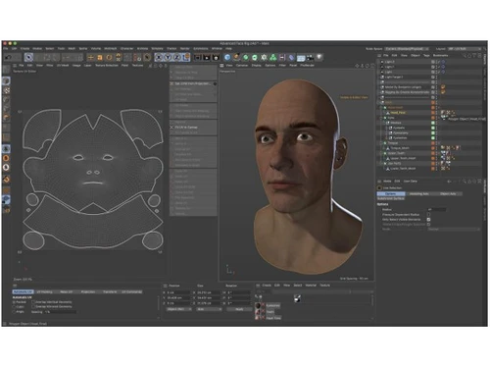Viewport: 490px width, 368px height.
Task: Toggle visibility dots for Light.2 object
Action: [436, 62]
